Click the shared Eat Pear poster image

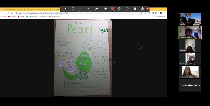coord(83,57)
